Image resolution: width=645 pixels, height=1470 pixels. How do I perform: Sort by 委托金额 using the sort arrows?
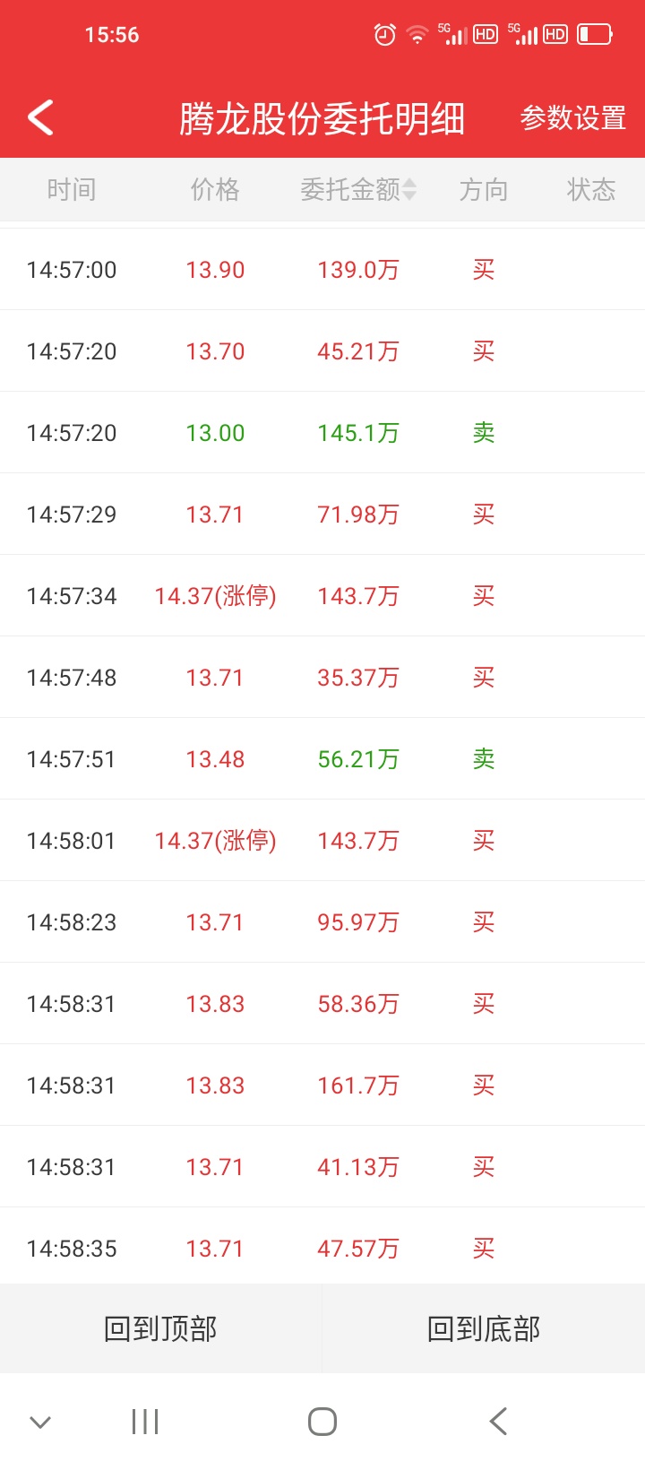[409, 189]
